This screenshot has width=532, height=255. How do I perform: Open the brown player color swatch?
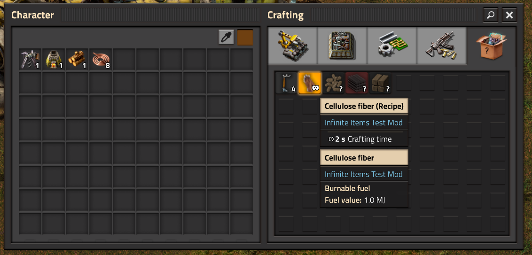tap(245, 37)
